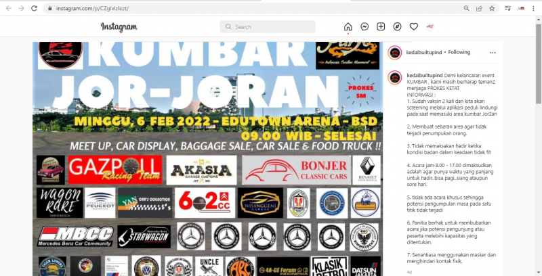Click the Wisanggeni Garage logo
Screen dimensions: 542x276
[260, 203]
